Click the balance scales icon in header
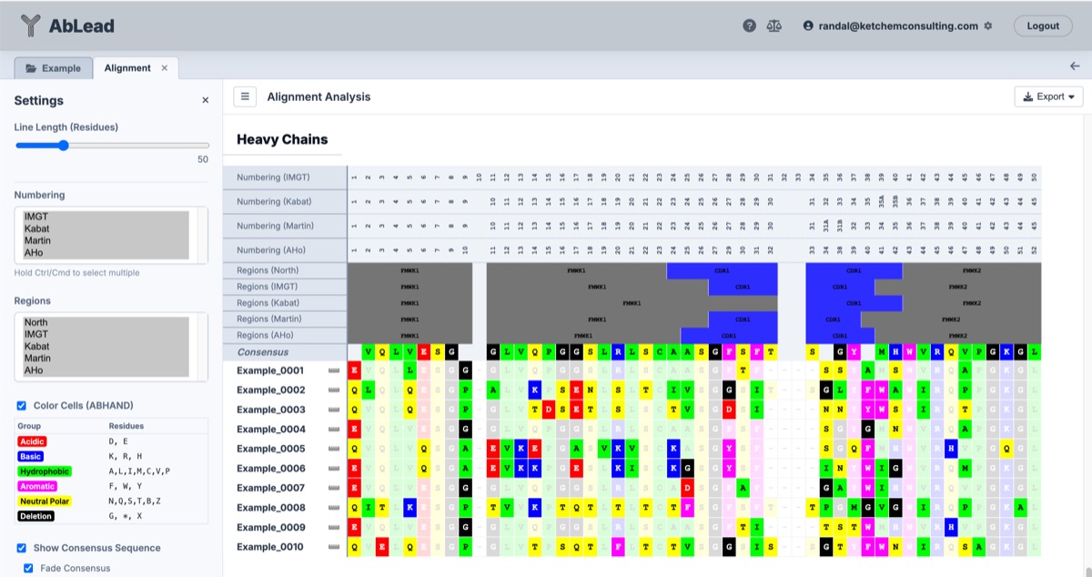Image resolution: width=1092 pixels, height=577 pixels. pos(773,26)
